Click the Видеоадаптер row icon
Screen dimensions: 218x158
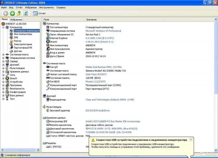(48, 99)
